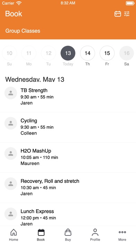Open the More three-dots icon
Image resolution: width=136 pixels, height=242 pixels.
(122, 232)
